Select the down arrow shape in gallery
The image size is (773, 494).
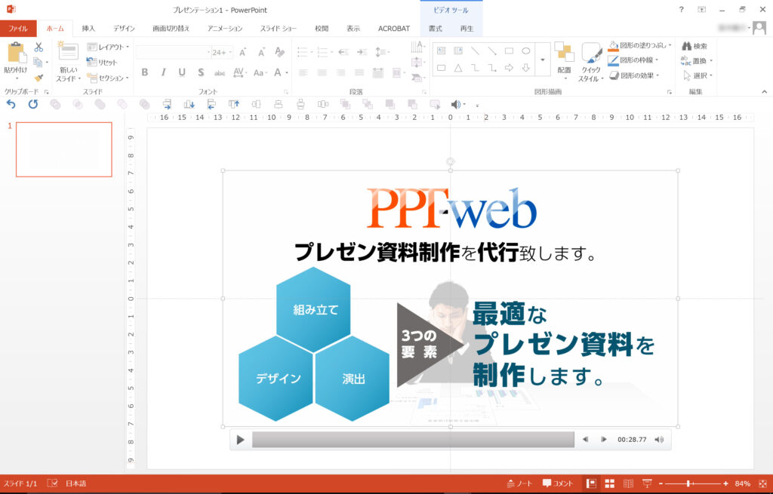[526, 68]
